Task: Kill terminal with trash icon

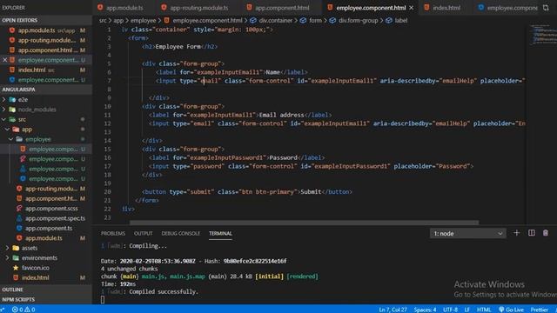Action: click(x=546, y=233)
